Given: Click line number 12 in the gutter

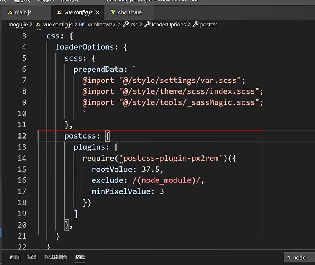Looking at the screenshot, I should click(22, 136).
